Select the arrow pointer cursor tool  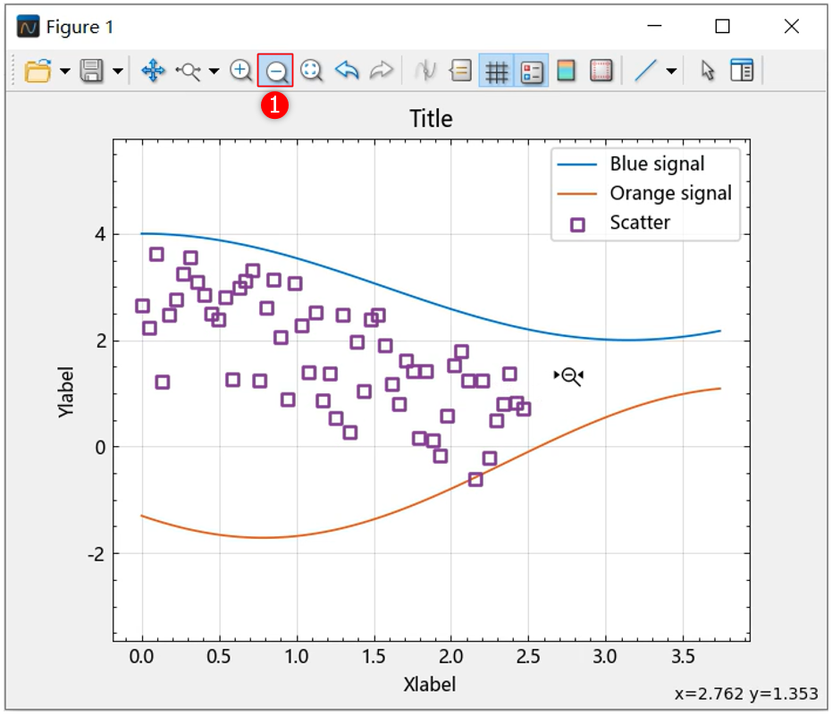708,71
